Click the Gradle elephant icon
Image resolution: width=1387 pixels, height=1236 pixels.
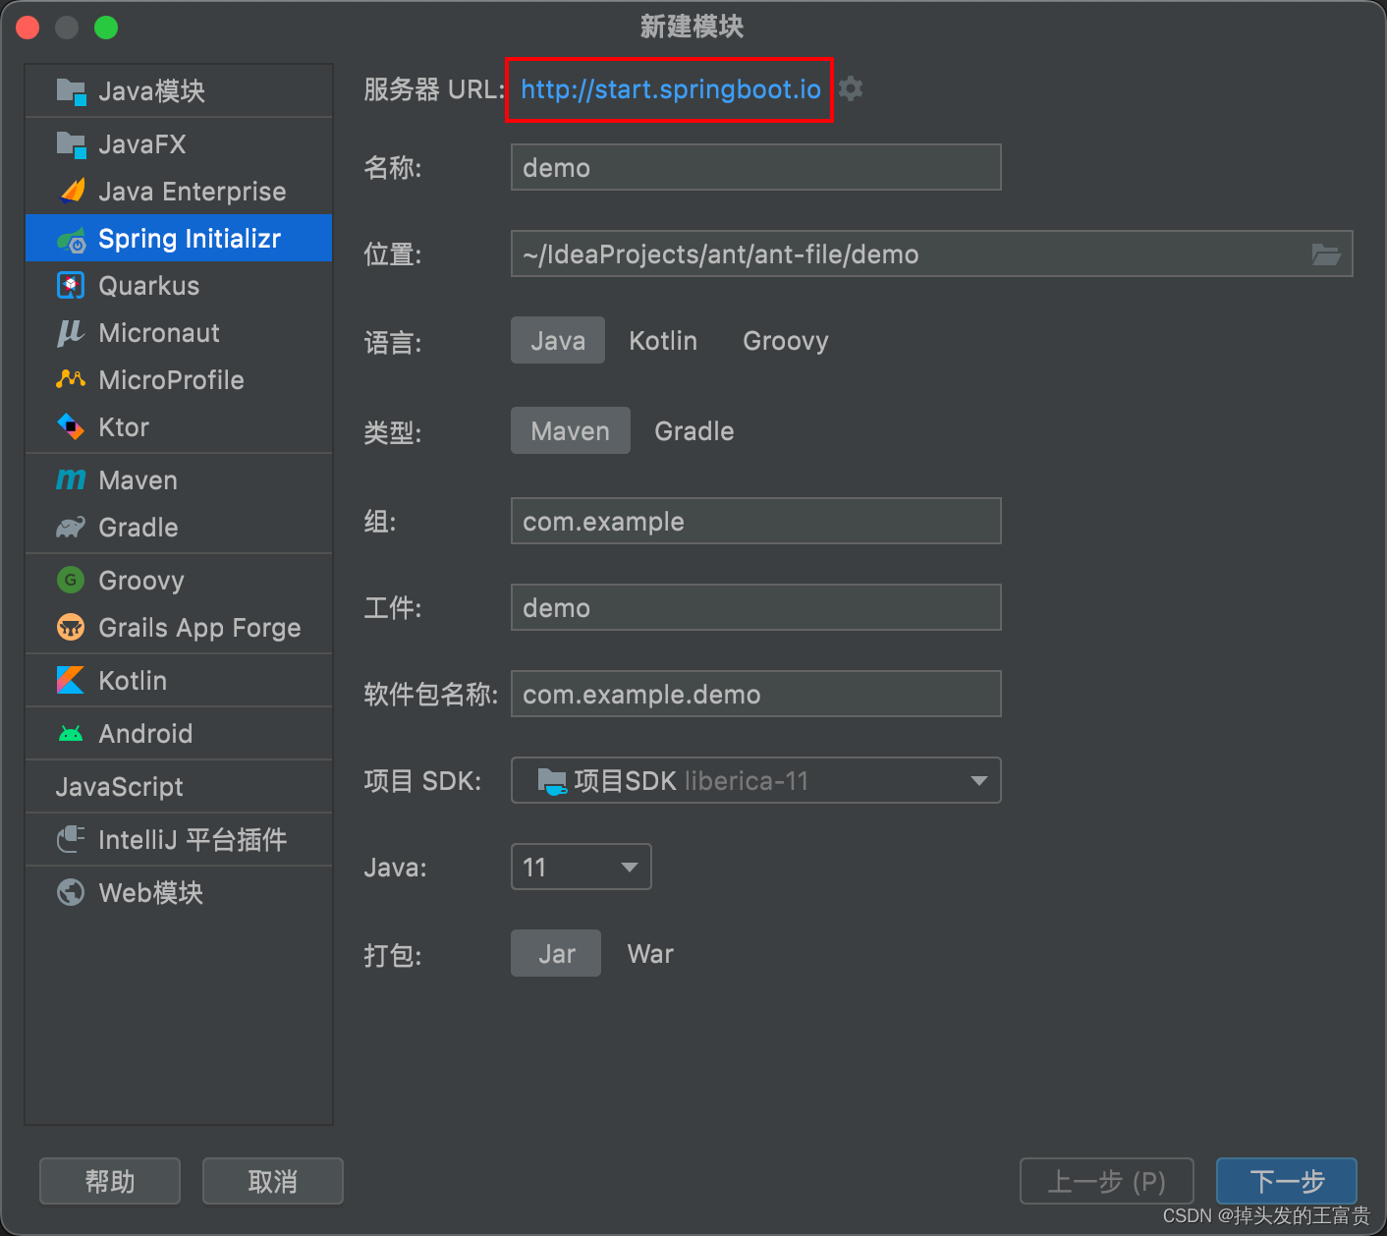[71, 528]
